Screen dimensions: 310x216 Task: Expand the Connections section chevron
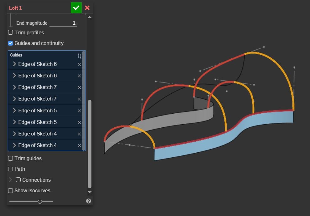(x=10, y=180)
